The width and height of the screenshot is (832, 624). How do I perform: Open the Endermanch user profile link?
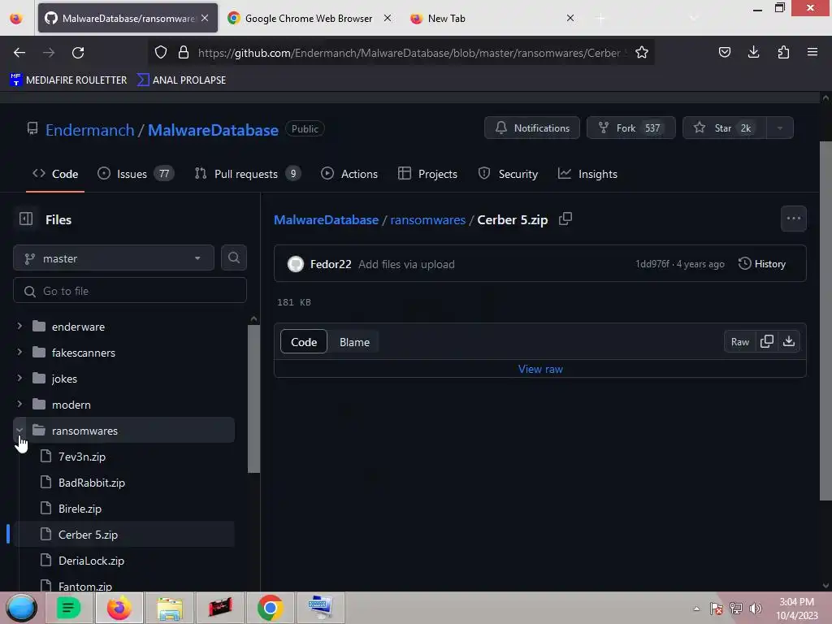click(x=89, y=130)
